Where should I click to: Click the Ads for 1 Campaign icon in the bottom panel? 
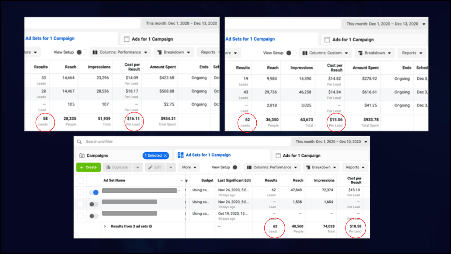(x=278, y=156)
